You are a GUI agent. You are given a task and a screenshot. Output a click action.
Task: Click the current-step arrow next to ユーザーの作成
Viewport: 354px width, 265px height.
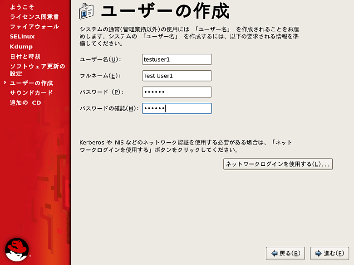5,83
